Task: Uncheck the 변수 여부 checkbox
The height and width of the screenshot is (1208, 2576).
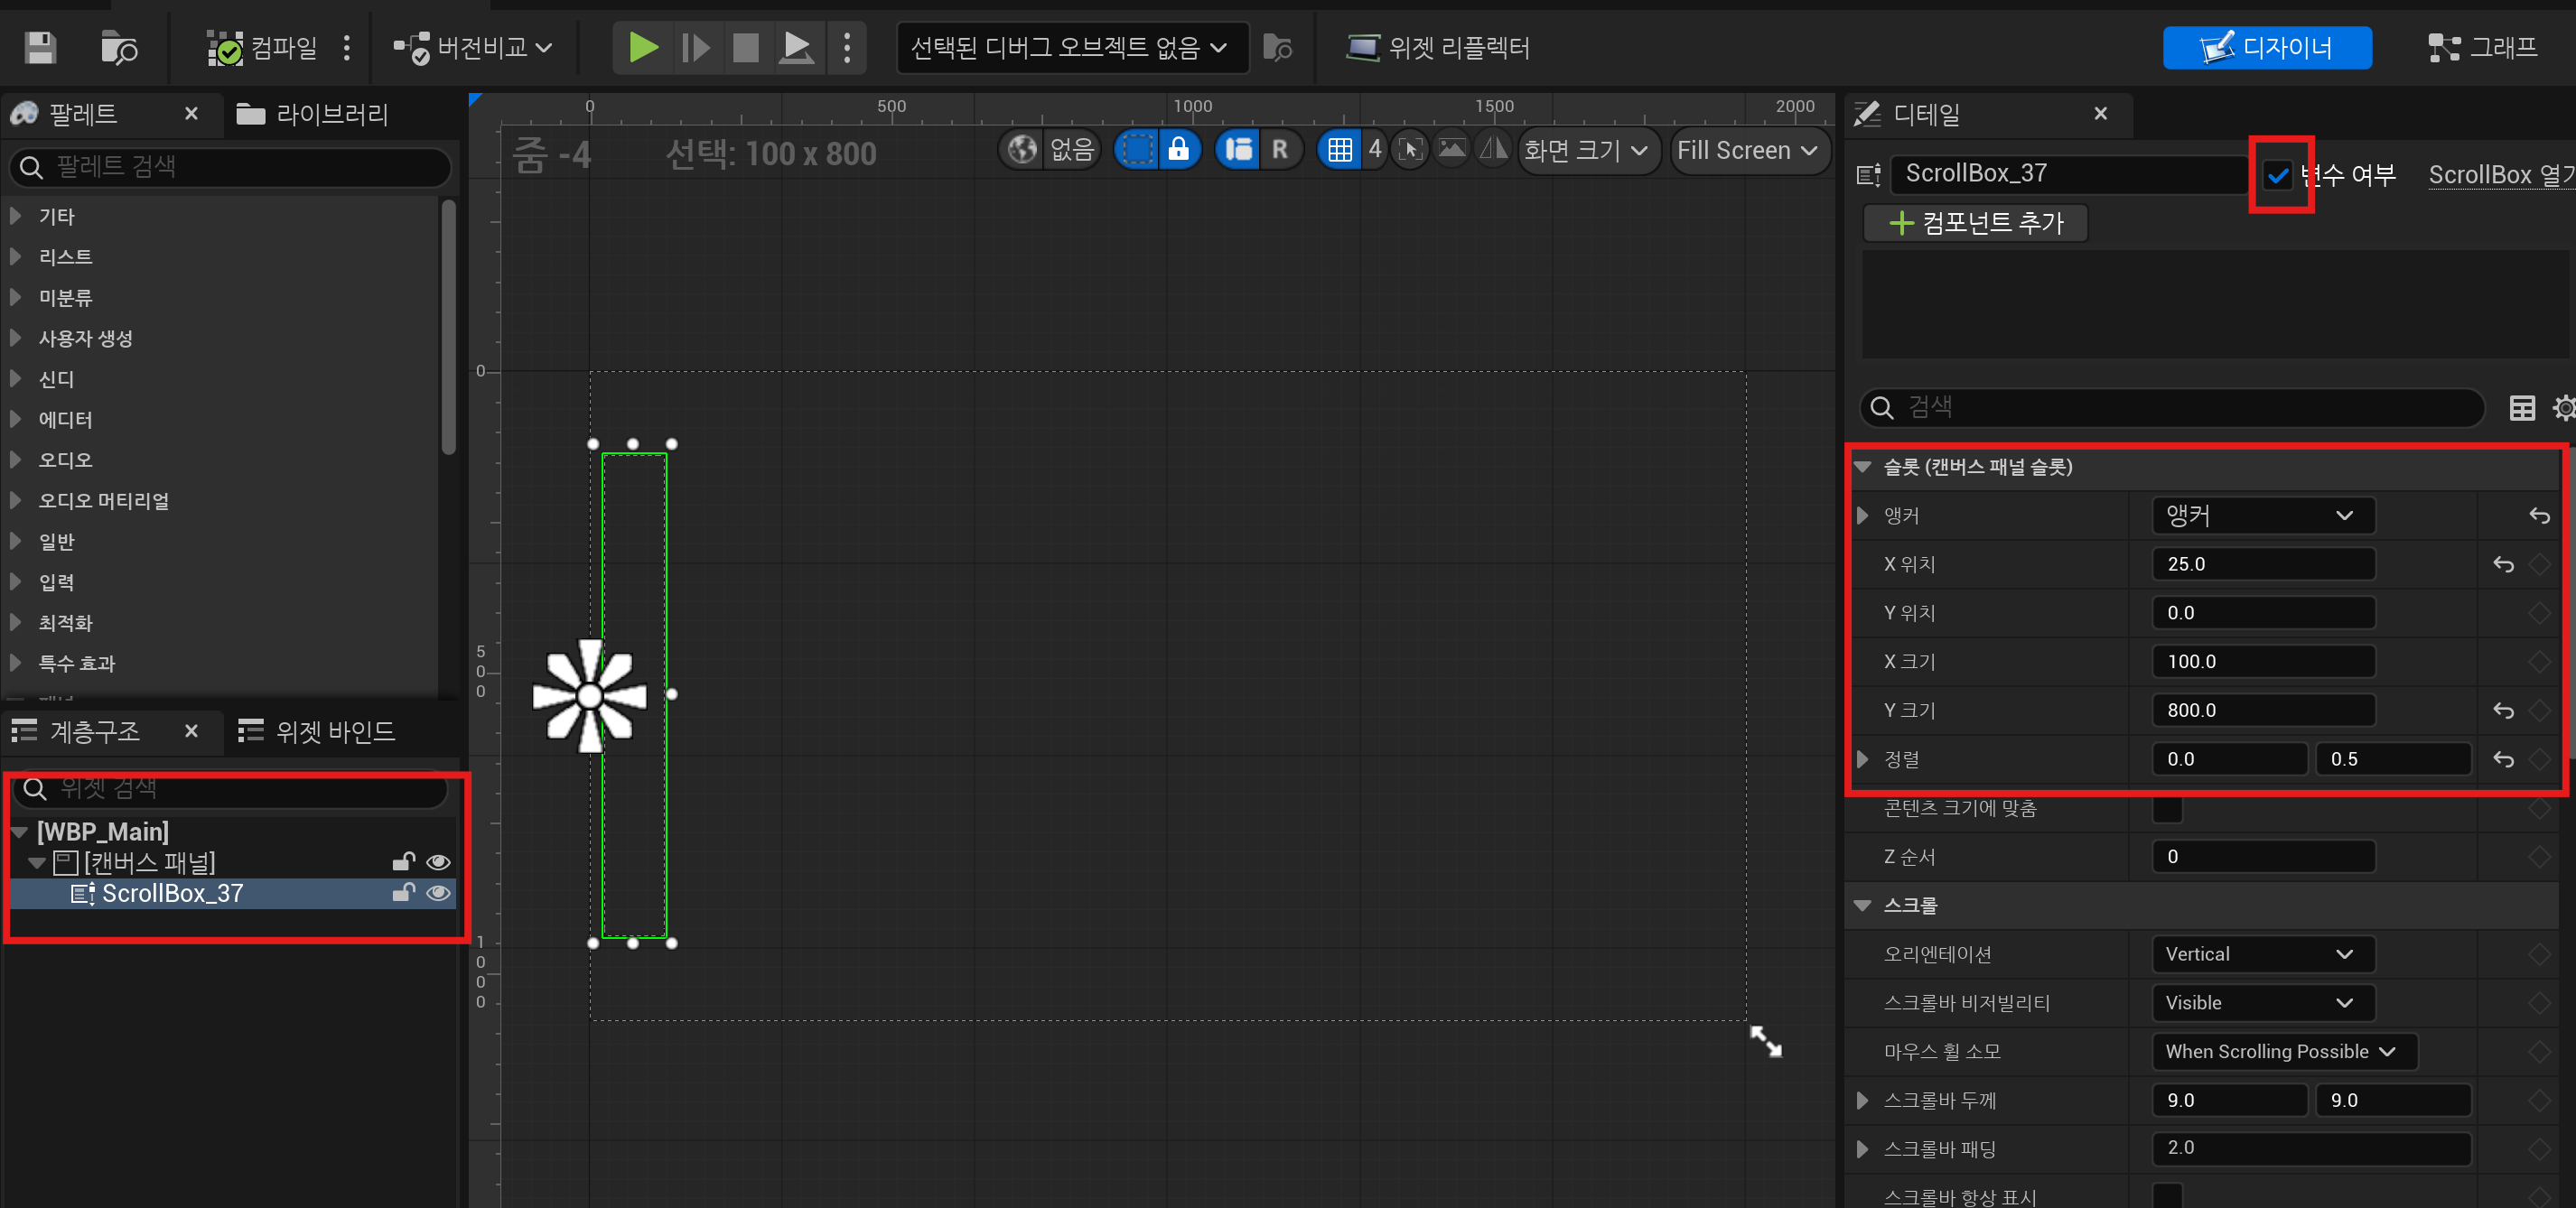Action: click(2278, 175)
